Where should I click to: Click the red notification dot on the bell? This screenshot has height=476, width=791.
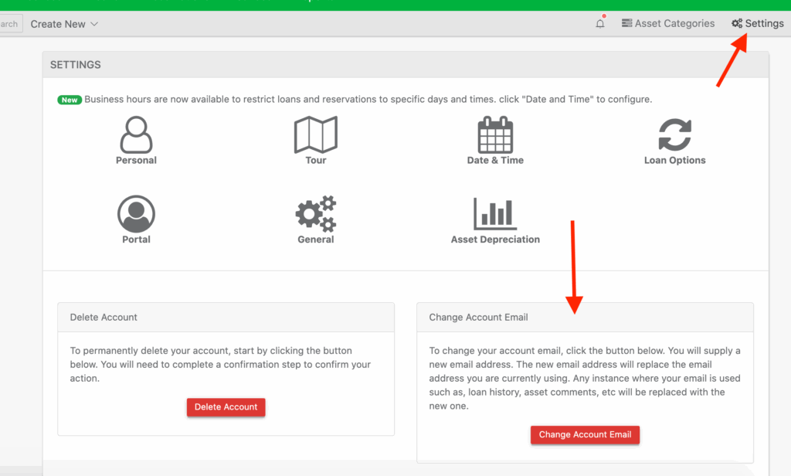(x=605, y=15)
